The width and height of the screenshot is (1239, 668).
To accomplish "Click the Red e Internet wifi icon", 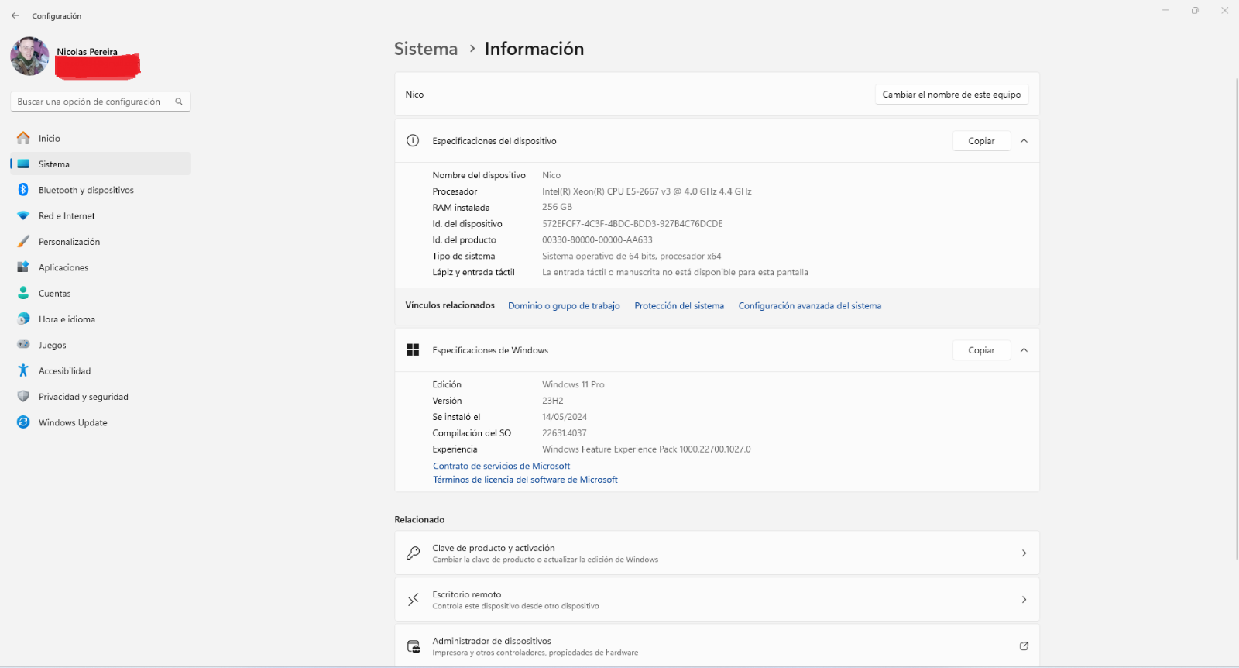I will (23, 216).
